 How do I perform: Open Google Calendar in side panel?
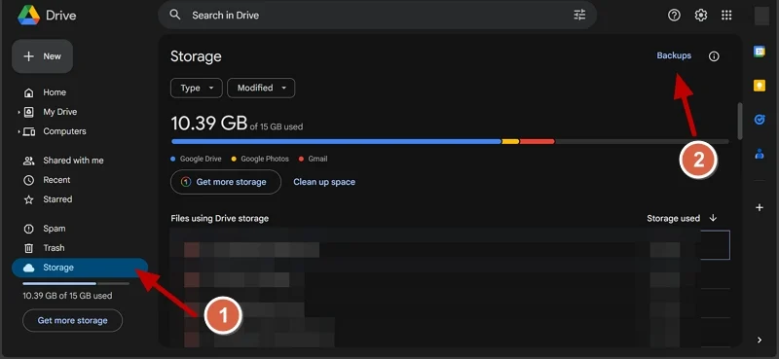pyautogui.click(x=760, y=52)
